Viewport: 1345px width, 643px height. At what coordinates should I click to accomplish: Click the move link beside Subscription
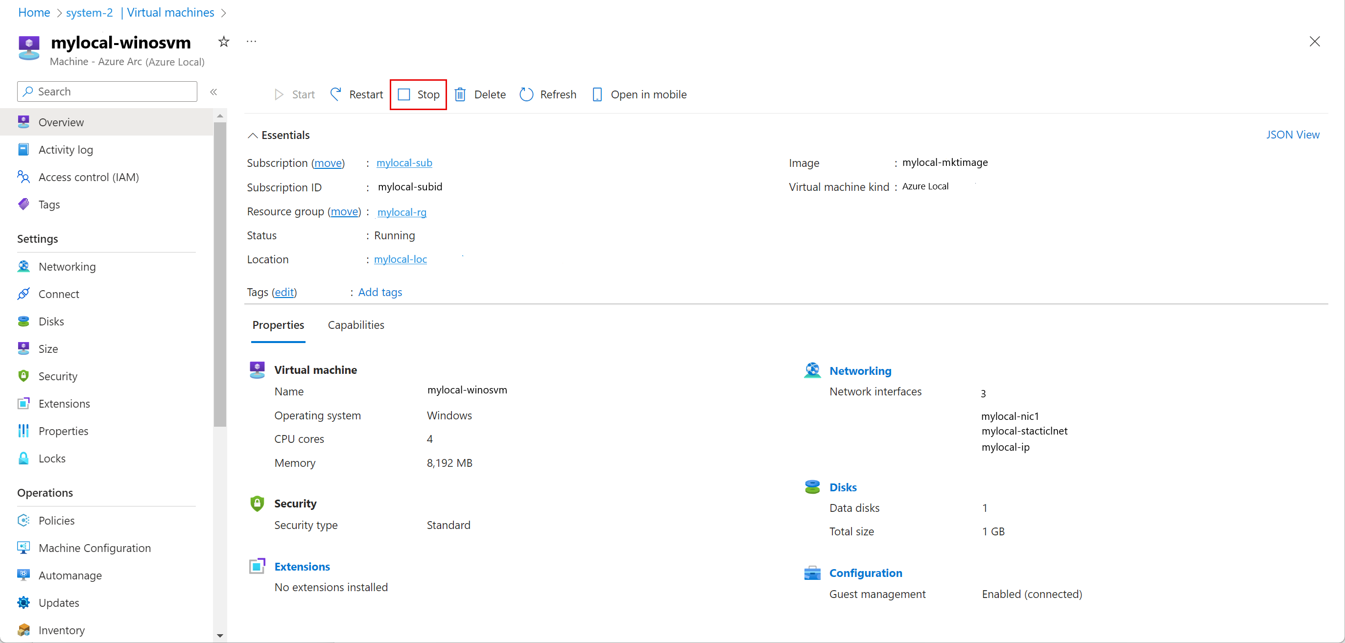click(x=328, y=163)
